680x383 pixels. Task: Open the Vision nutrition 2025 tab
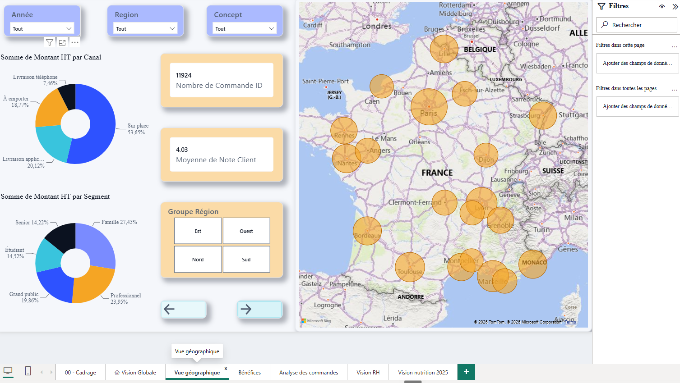423,372
